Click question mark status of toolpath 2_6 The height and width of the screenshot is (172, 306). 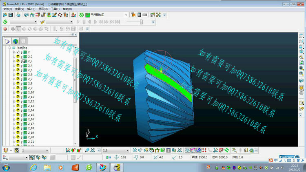18,75
